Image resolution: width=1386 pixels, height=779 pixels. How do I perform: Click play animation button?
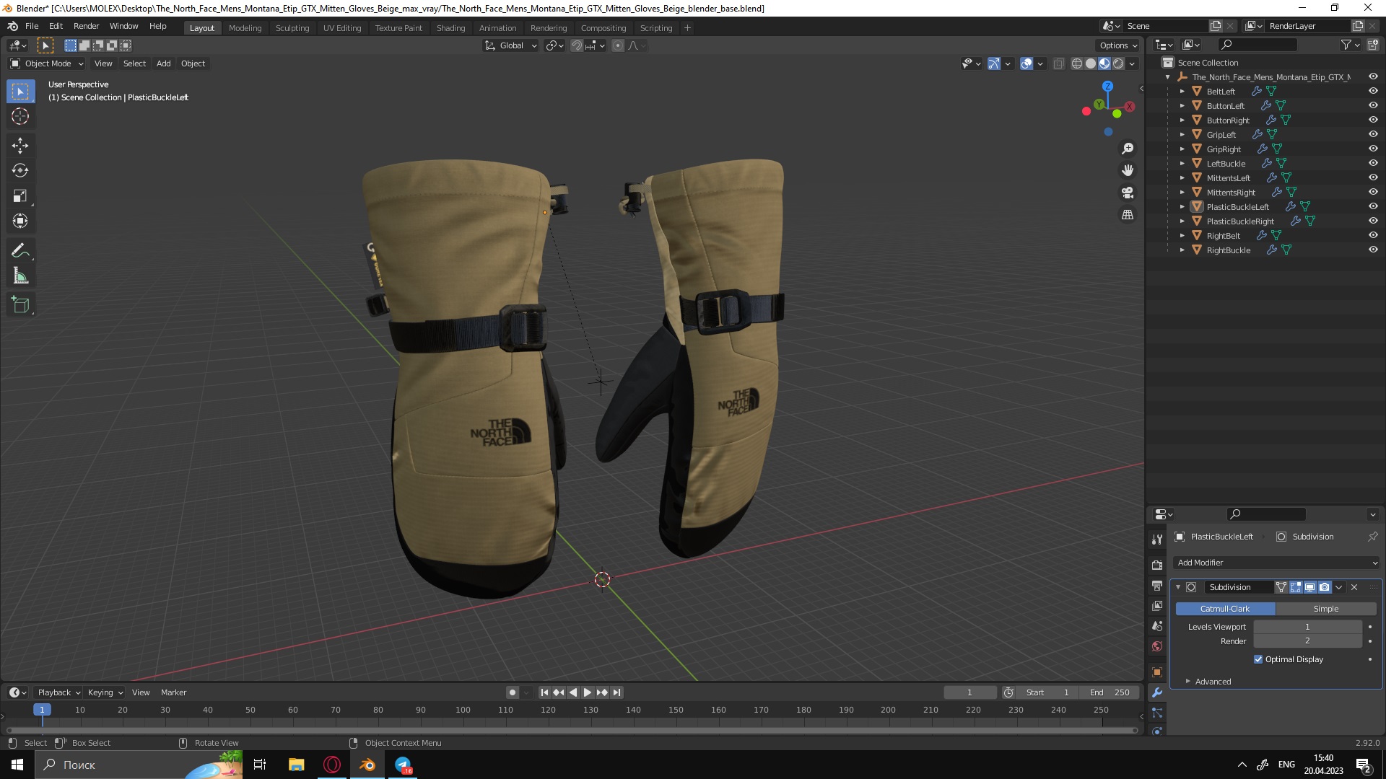point(588,692)
